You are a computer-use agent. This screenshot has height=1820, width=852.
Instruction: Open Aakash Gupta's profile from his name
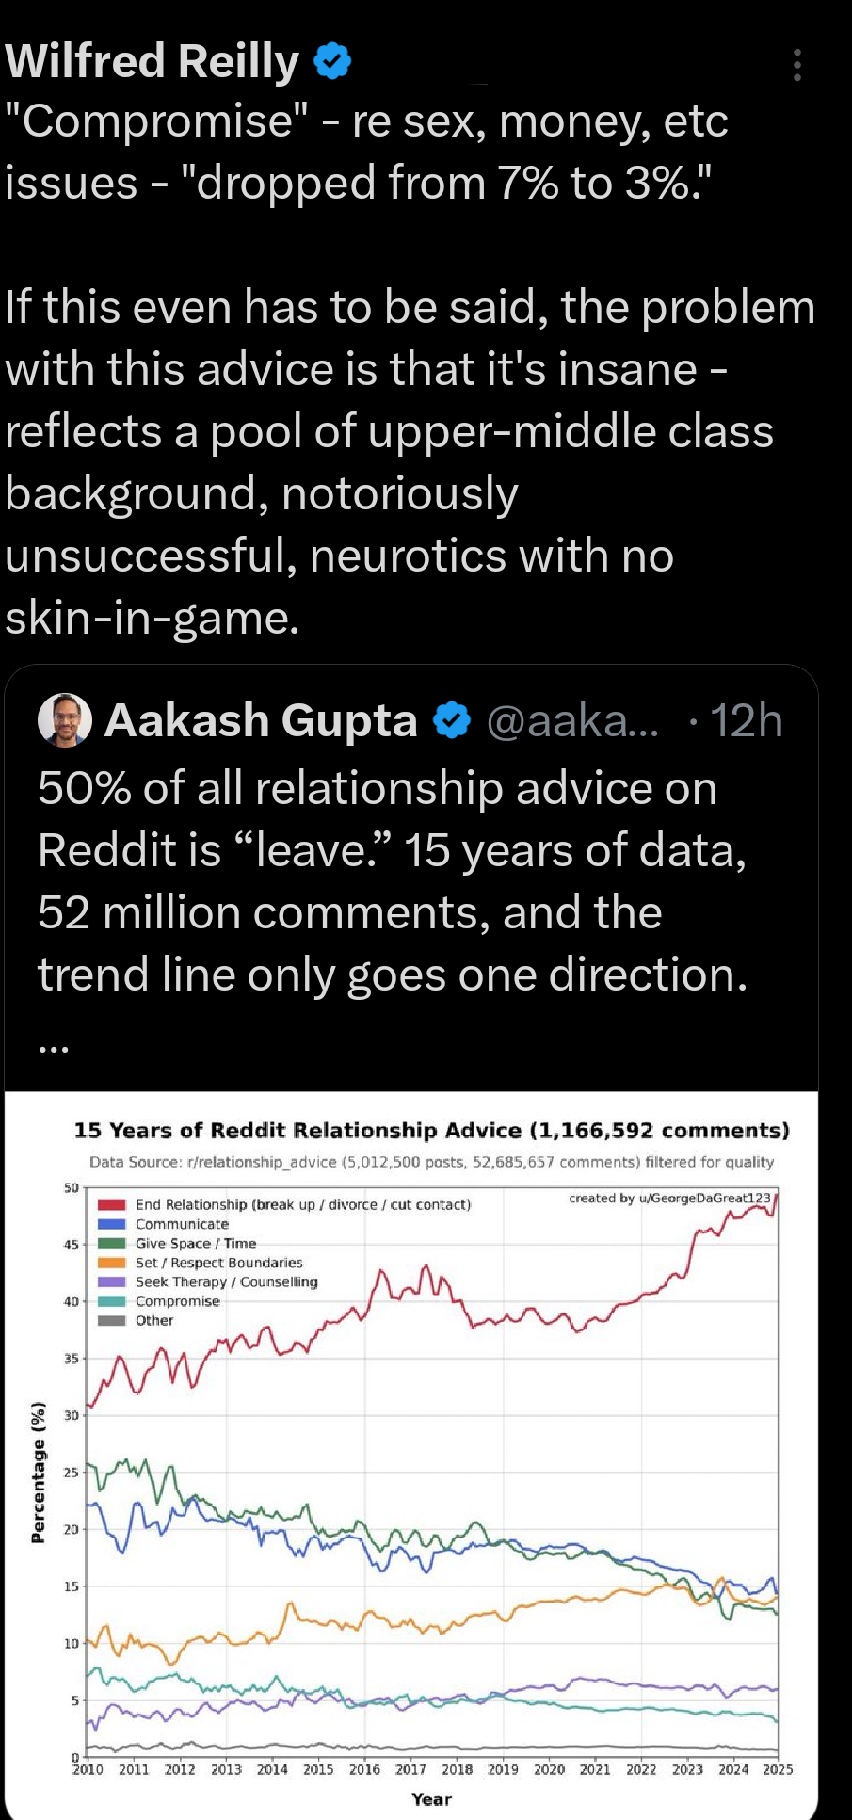coord(261,721)
